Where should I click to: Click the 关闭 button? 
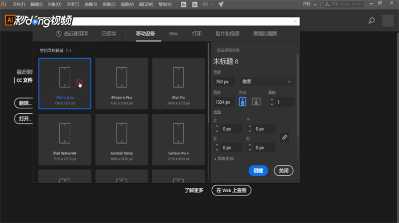click(283, 170)
